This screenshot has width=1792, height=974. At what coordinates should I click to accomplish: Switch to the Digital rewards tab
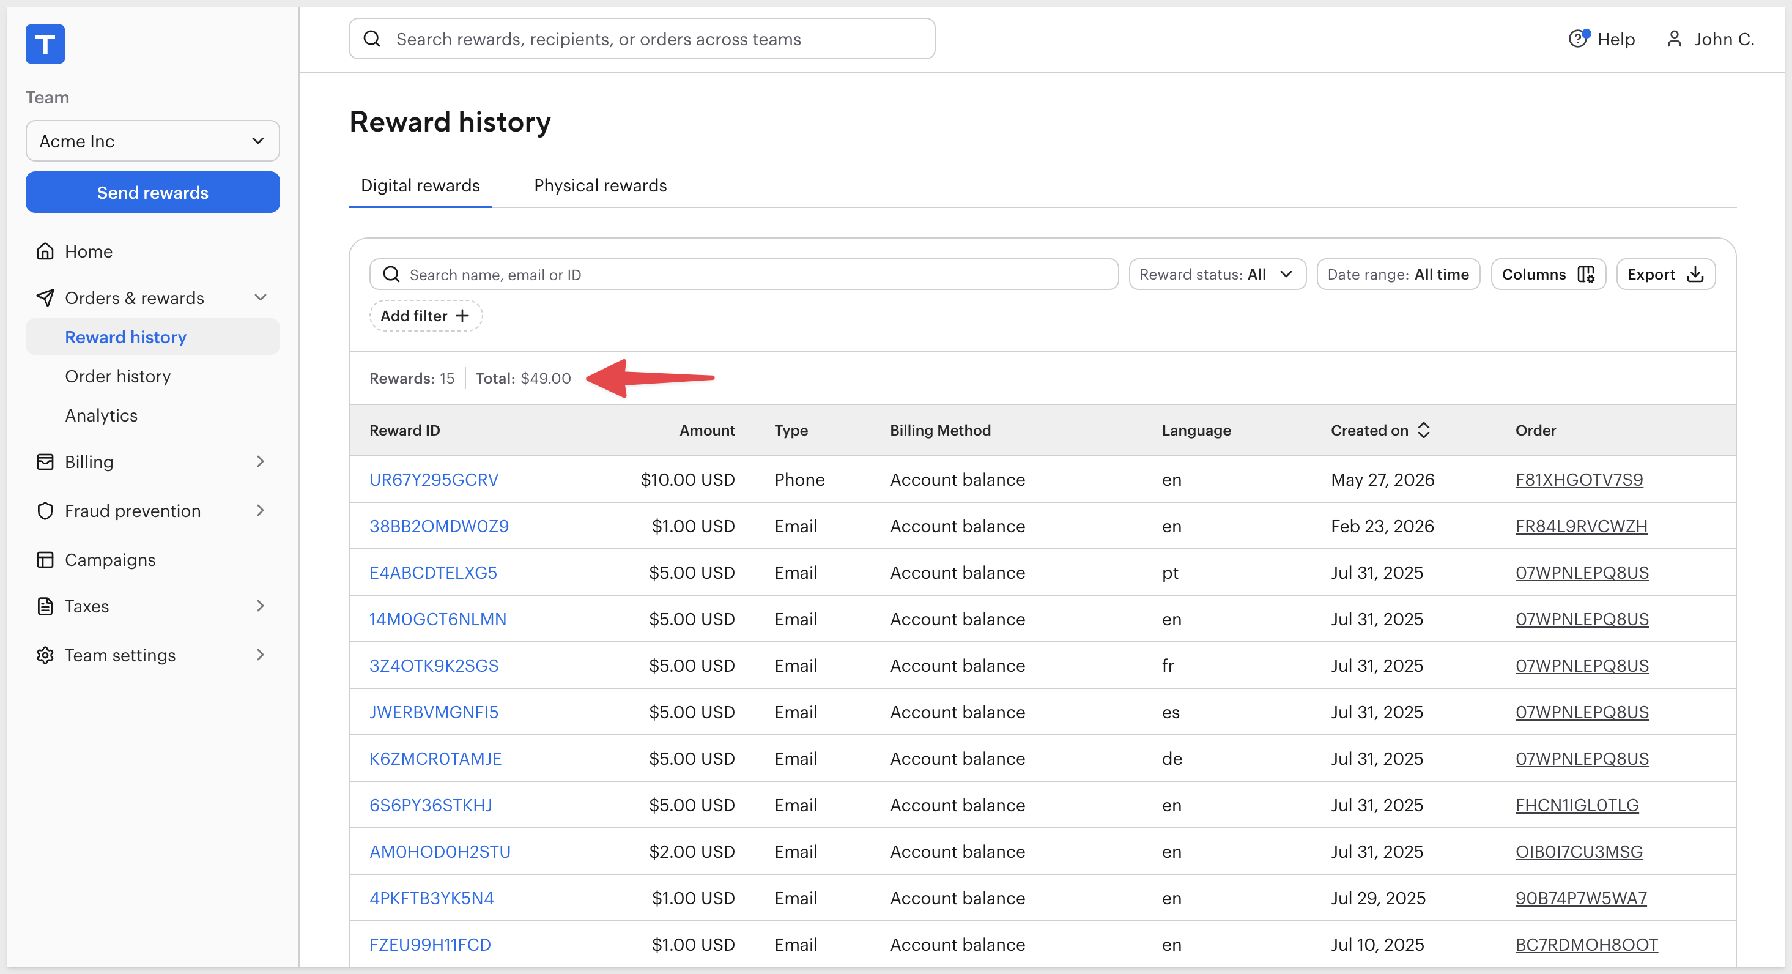420,186
